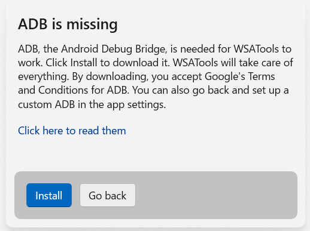Click the gray button bar beside Go back
The image size is (310, 231).
(x=215, y=195)
